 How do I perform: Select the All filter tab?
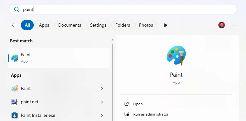(27, 25)
